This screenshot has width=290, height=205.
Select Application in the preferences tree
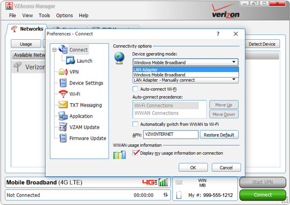coord(81,116)
